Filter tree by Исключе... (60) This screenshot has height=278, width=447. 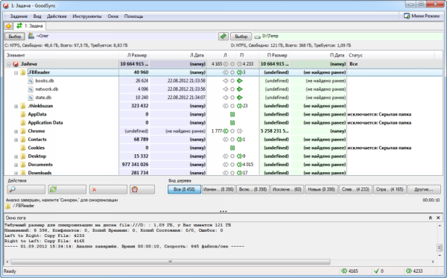coord(287,189)
